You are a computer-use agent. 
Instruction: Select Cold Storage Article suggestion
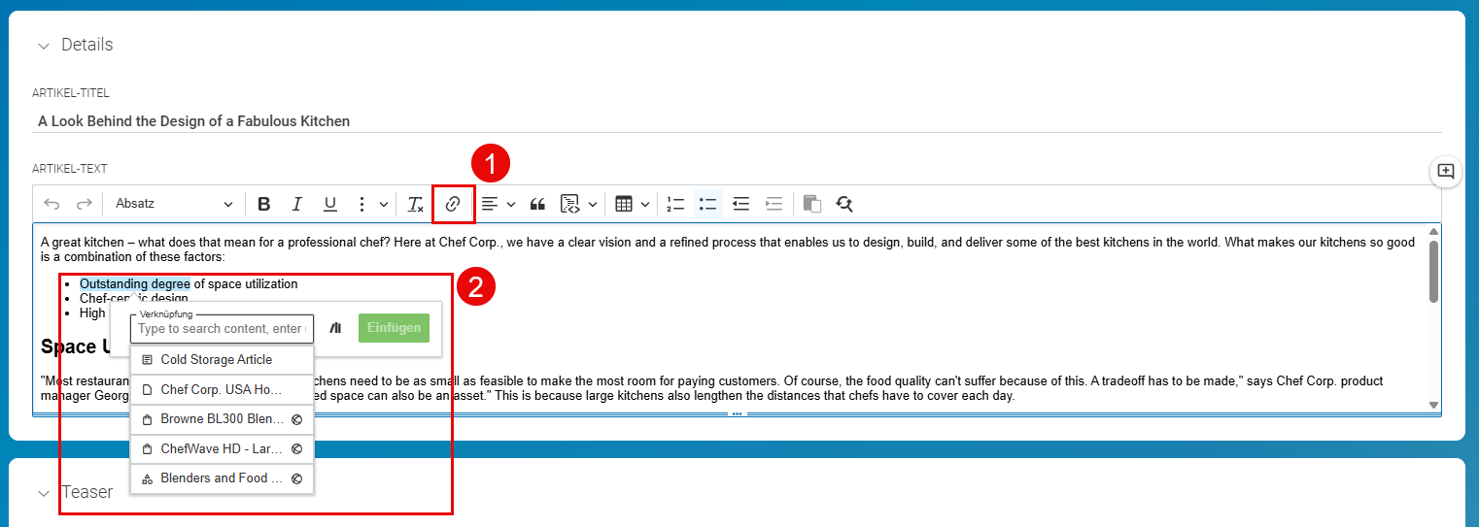click(x=222, y=360)
